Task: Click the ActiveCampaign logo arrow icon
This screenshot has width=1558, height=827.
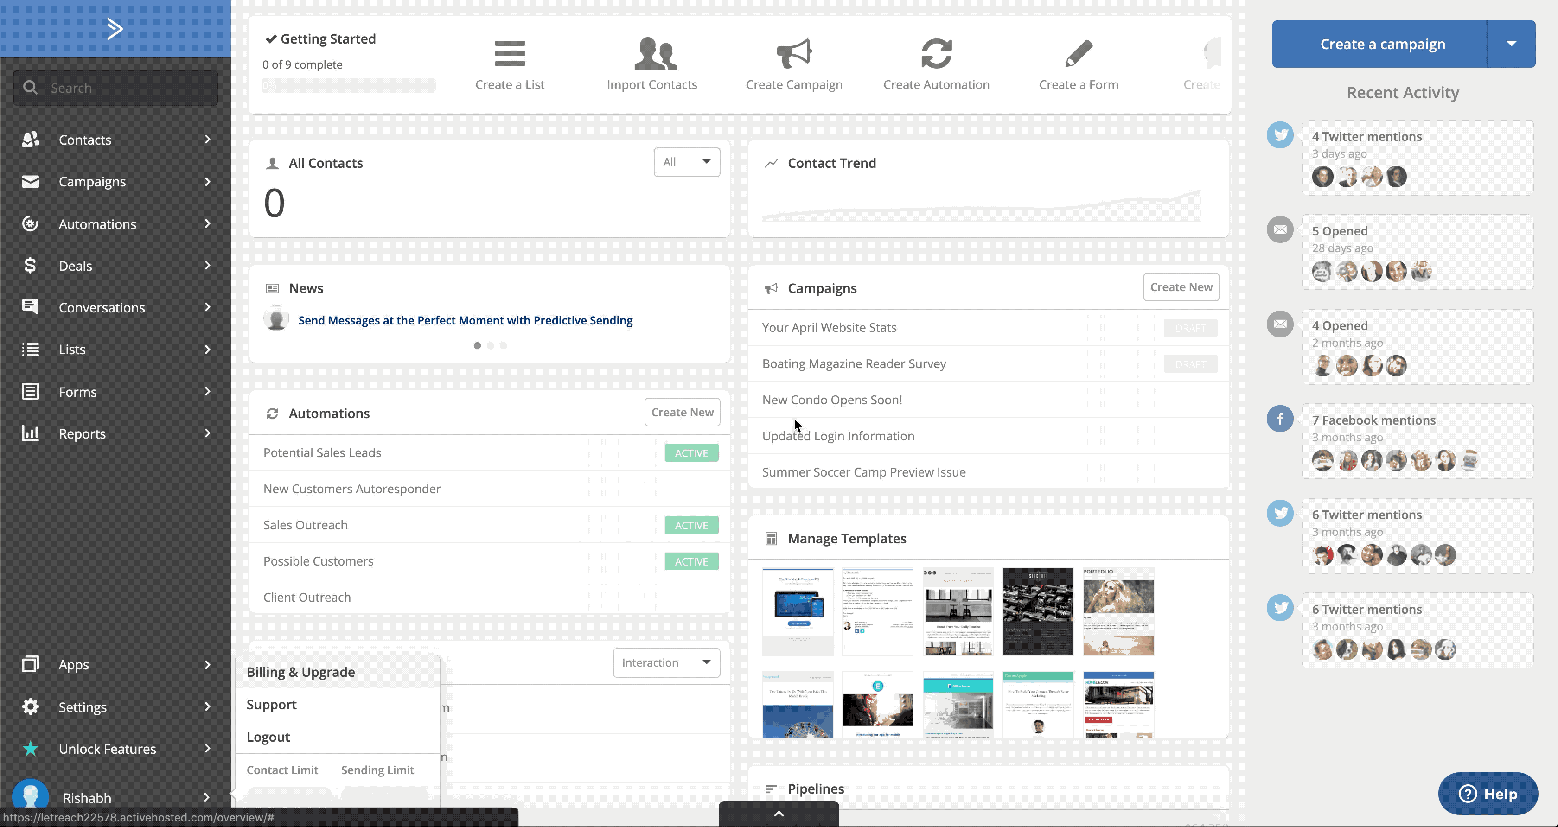Action: 115,28
